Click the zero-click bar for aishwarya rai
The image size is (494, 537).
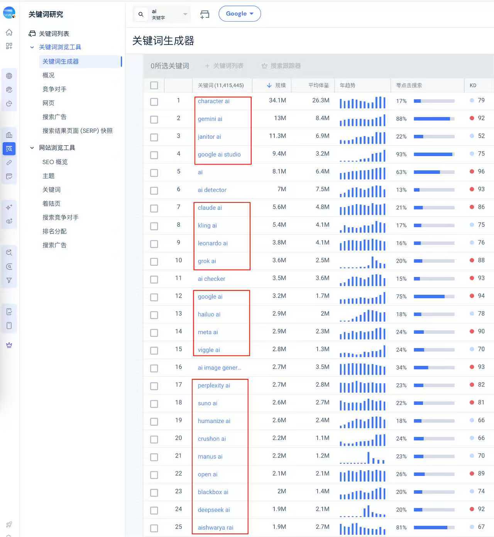point(434,528)
